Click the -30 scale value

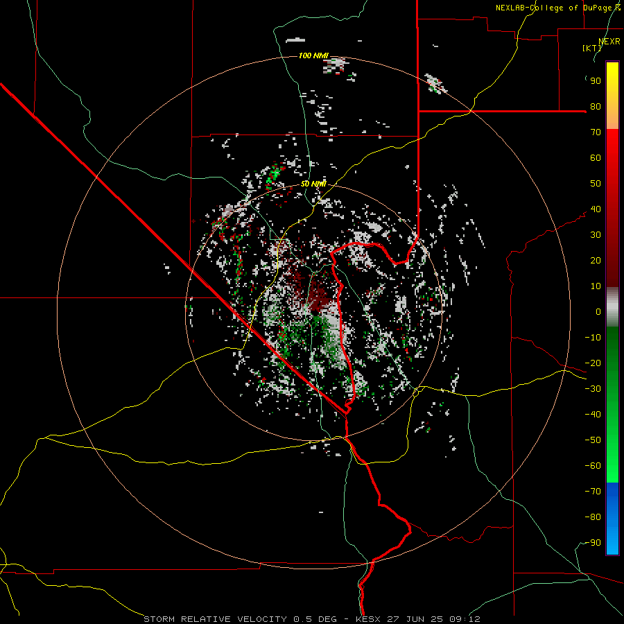pos(593,389)
